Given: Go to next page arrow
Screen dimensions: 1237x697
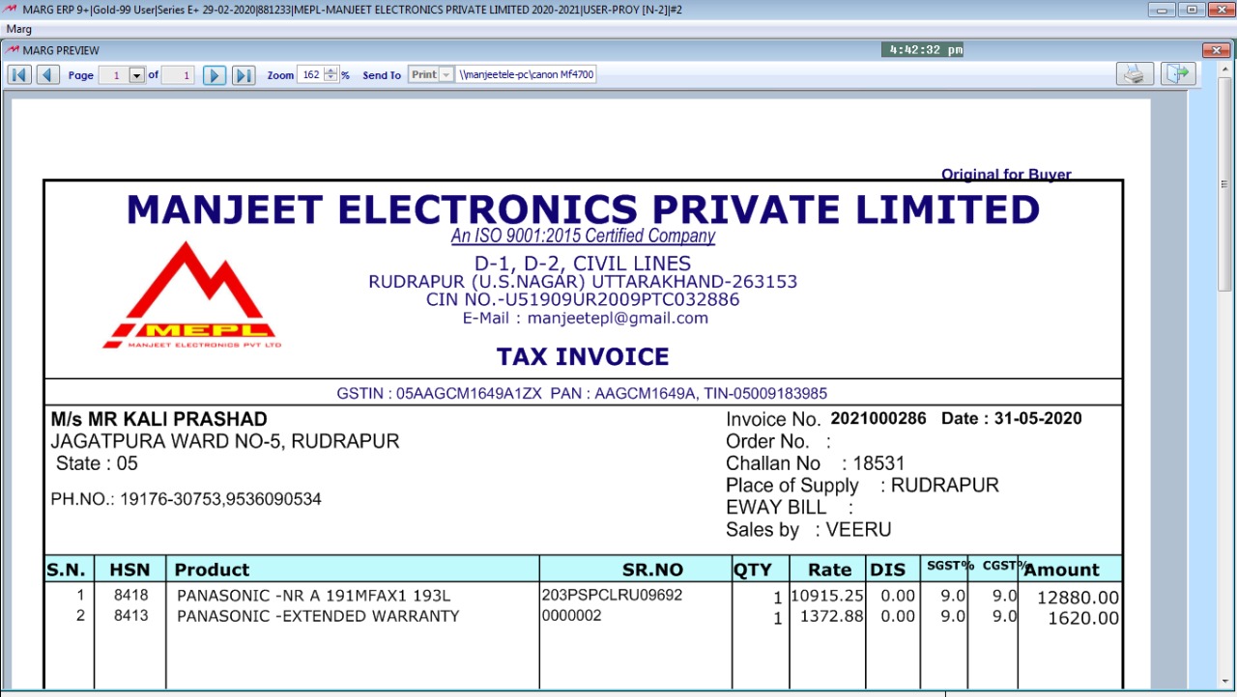Looking at the screenshot, I should click(x=215, y=75).
